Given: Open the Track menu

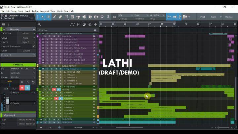Looking at the screenshot, I should (x=20, y=11).
